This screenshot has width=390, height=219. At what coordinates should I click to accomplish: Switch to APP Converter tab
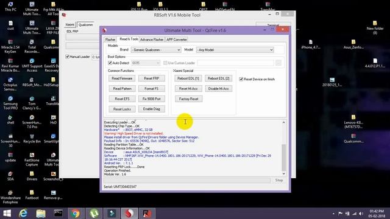(x=176, y=40)
